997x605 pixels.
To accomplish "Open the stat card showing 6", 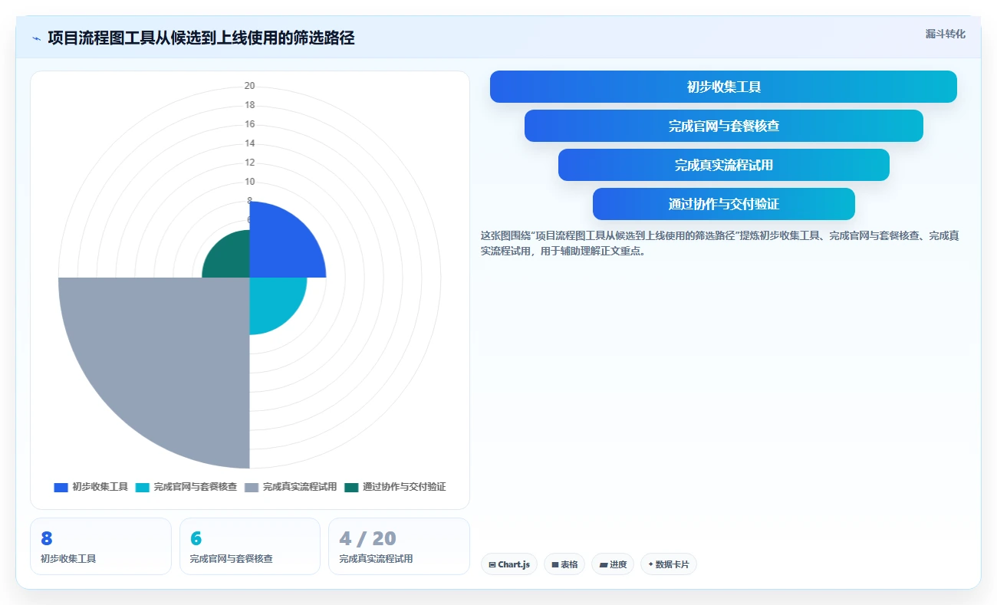I will pyautogui.click(x=250, y=546).
